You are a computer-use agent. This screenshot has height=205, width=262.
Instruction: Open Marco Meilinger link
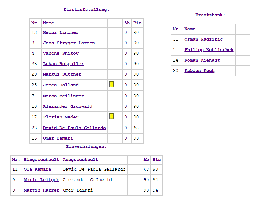point(64,96)
